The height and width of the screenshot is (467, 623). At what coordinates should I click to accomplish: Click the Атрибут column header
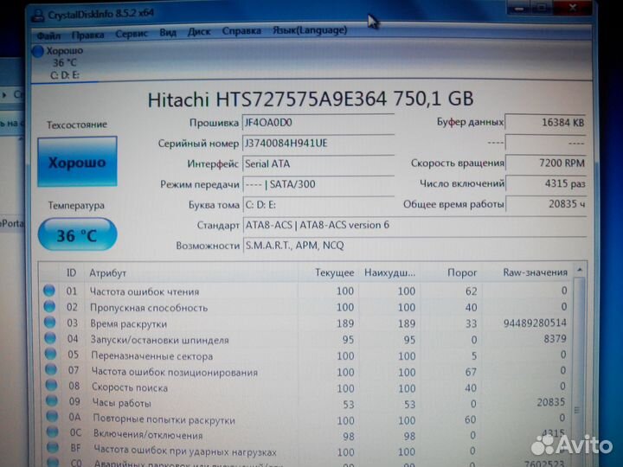point(108,272)
